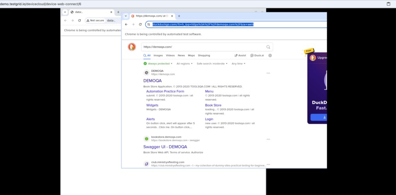
Task: Expand the All regions dropdown
Action: pos(184,64)
